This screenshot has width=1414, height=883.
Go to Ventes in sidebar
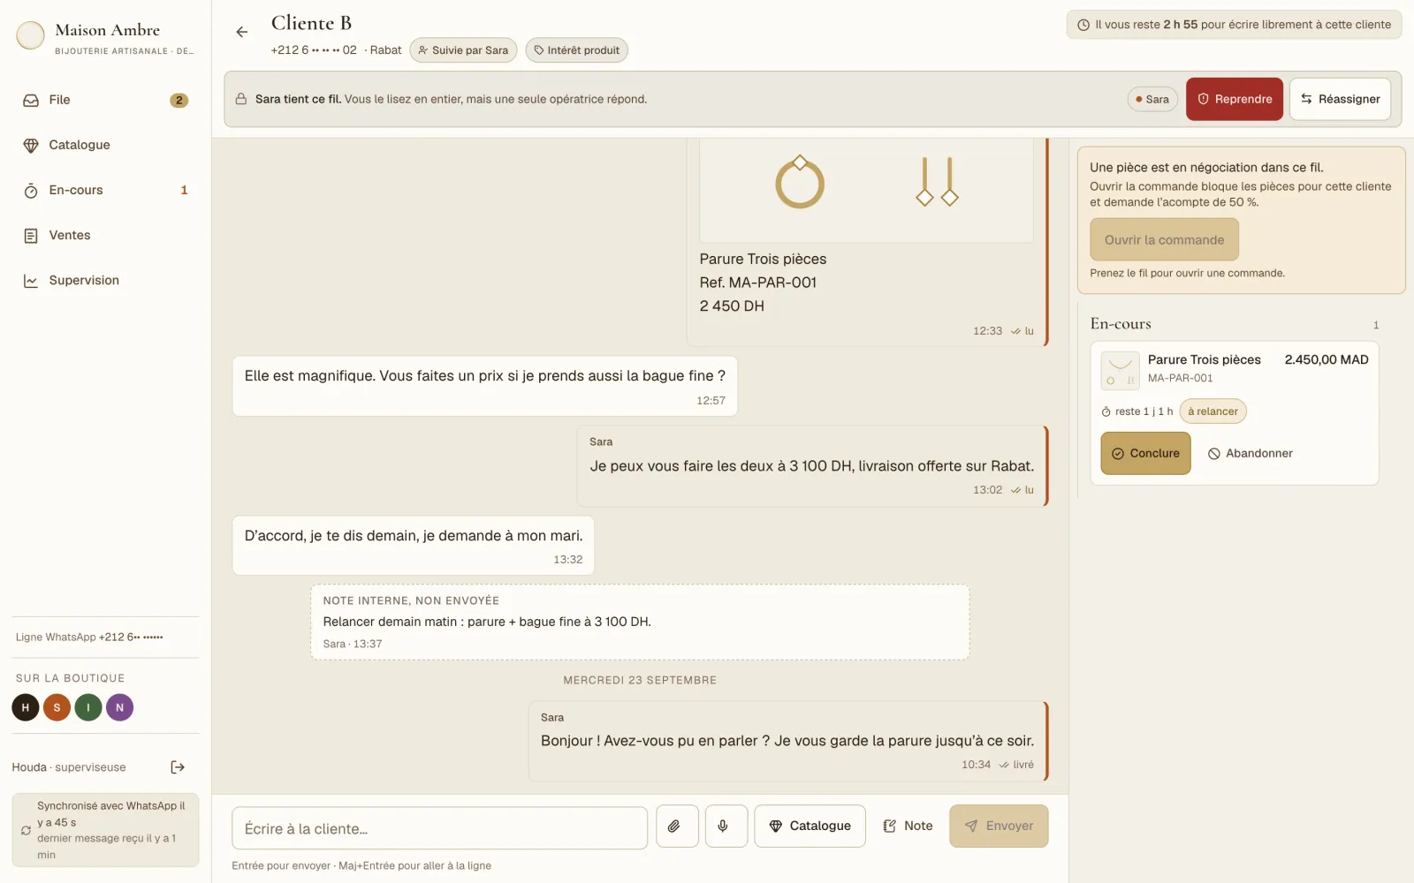(105, 235)
